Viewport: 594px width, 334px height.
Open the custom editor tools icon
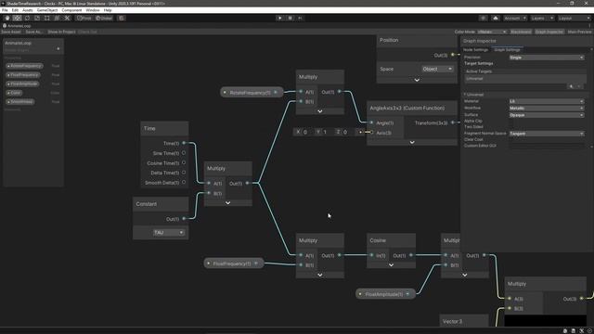(67, 19)
